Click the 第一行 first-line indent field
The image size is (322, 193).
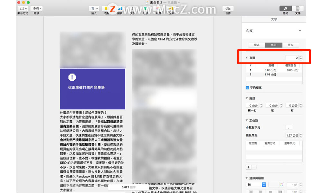pyautogui.click(x=253, y=106)
